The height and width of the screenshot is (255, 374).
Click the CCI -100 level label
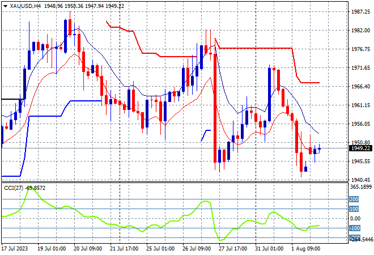coord(355,228)
